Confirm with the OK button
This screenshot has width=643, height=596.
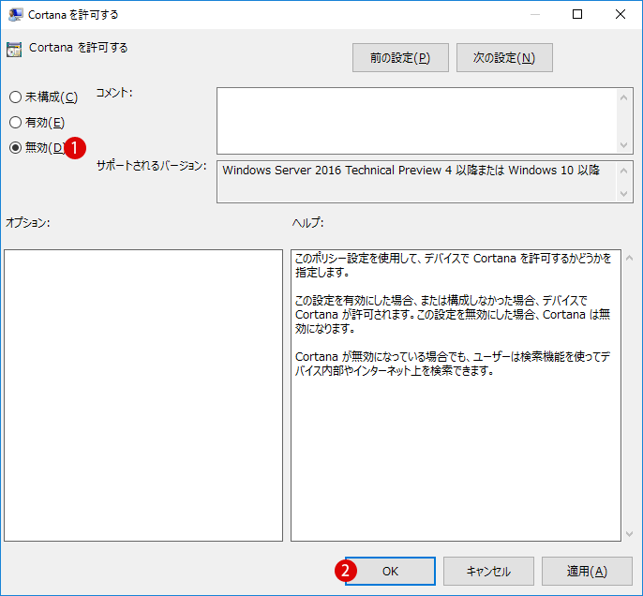pos(390,571)
